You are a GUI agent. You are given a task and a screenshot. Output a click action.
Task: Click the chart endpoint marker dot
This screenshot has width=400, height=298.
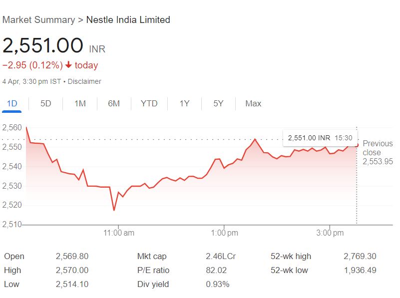[x=357, y=145]
